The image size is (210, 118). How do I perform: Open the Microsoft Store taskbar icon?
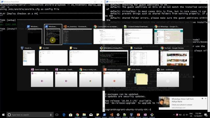(x=71, y=115)
